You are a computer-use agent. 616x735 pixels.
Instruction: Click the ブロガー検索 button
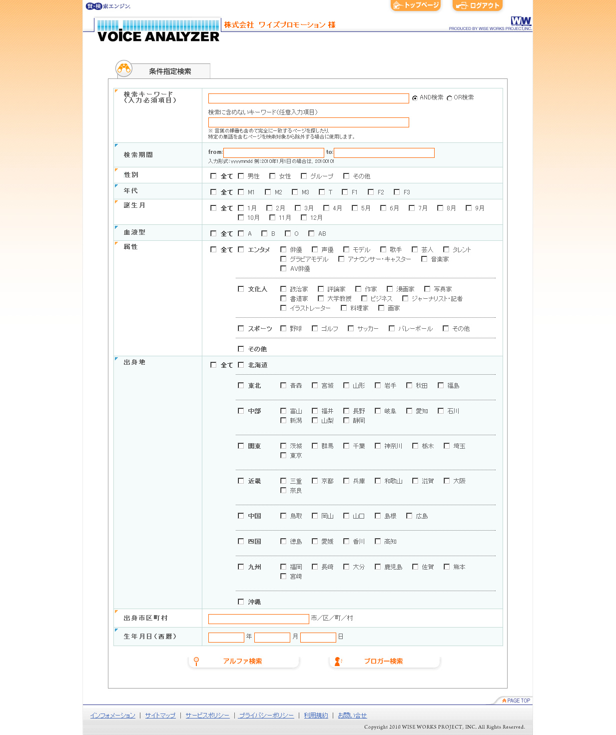point(384,662)
